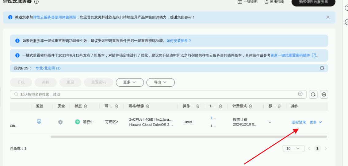Open table column settings gear
The image size is (348, 166).
(x=324, y=94)
